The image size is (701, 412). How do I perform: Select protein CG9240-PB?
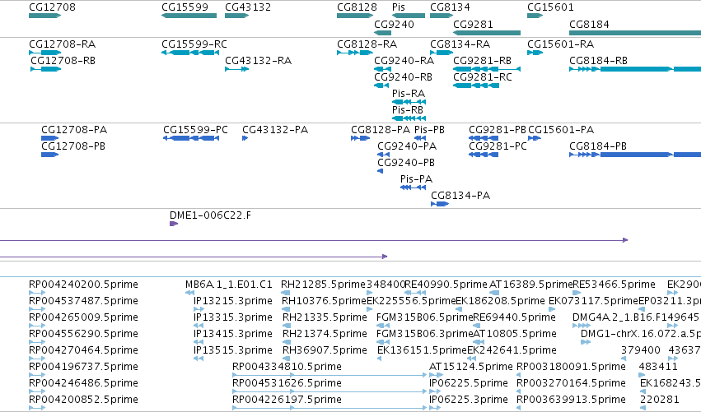[380, 171]
